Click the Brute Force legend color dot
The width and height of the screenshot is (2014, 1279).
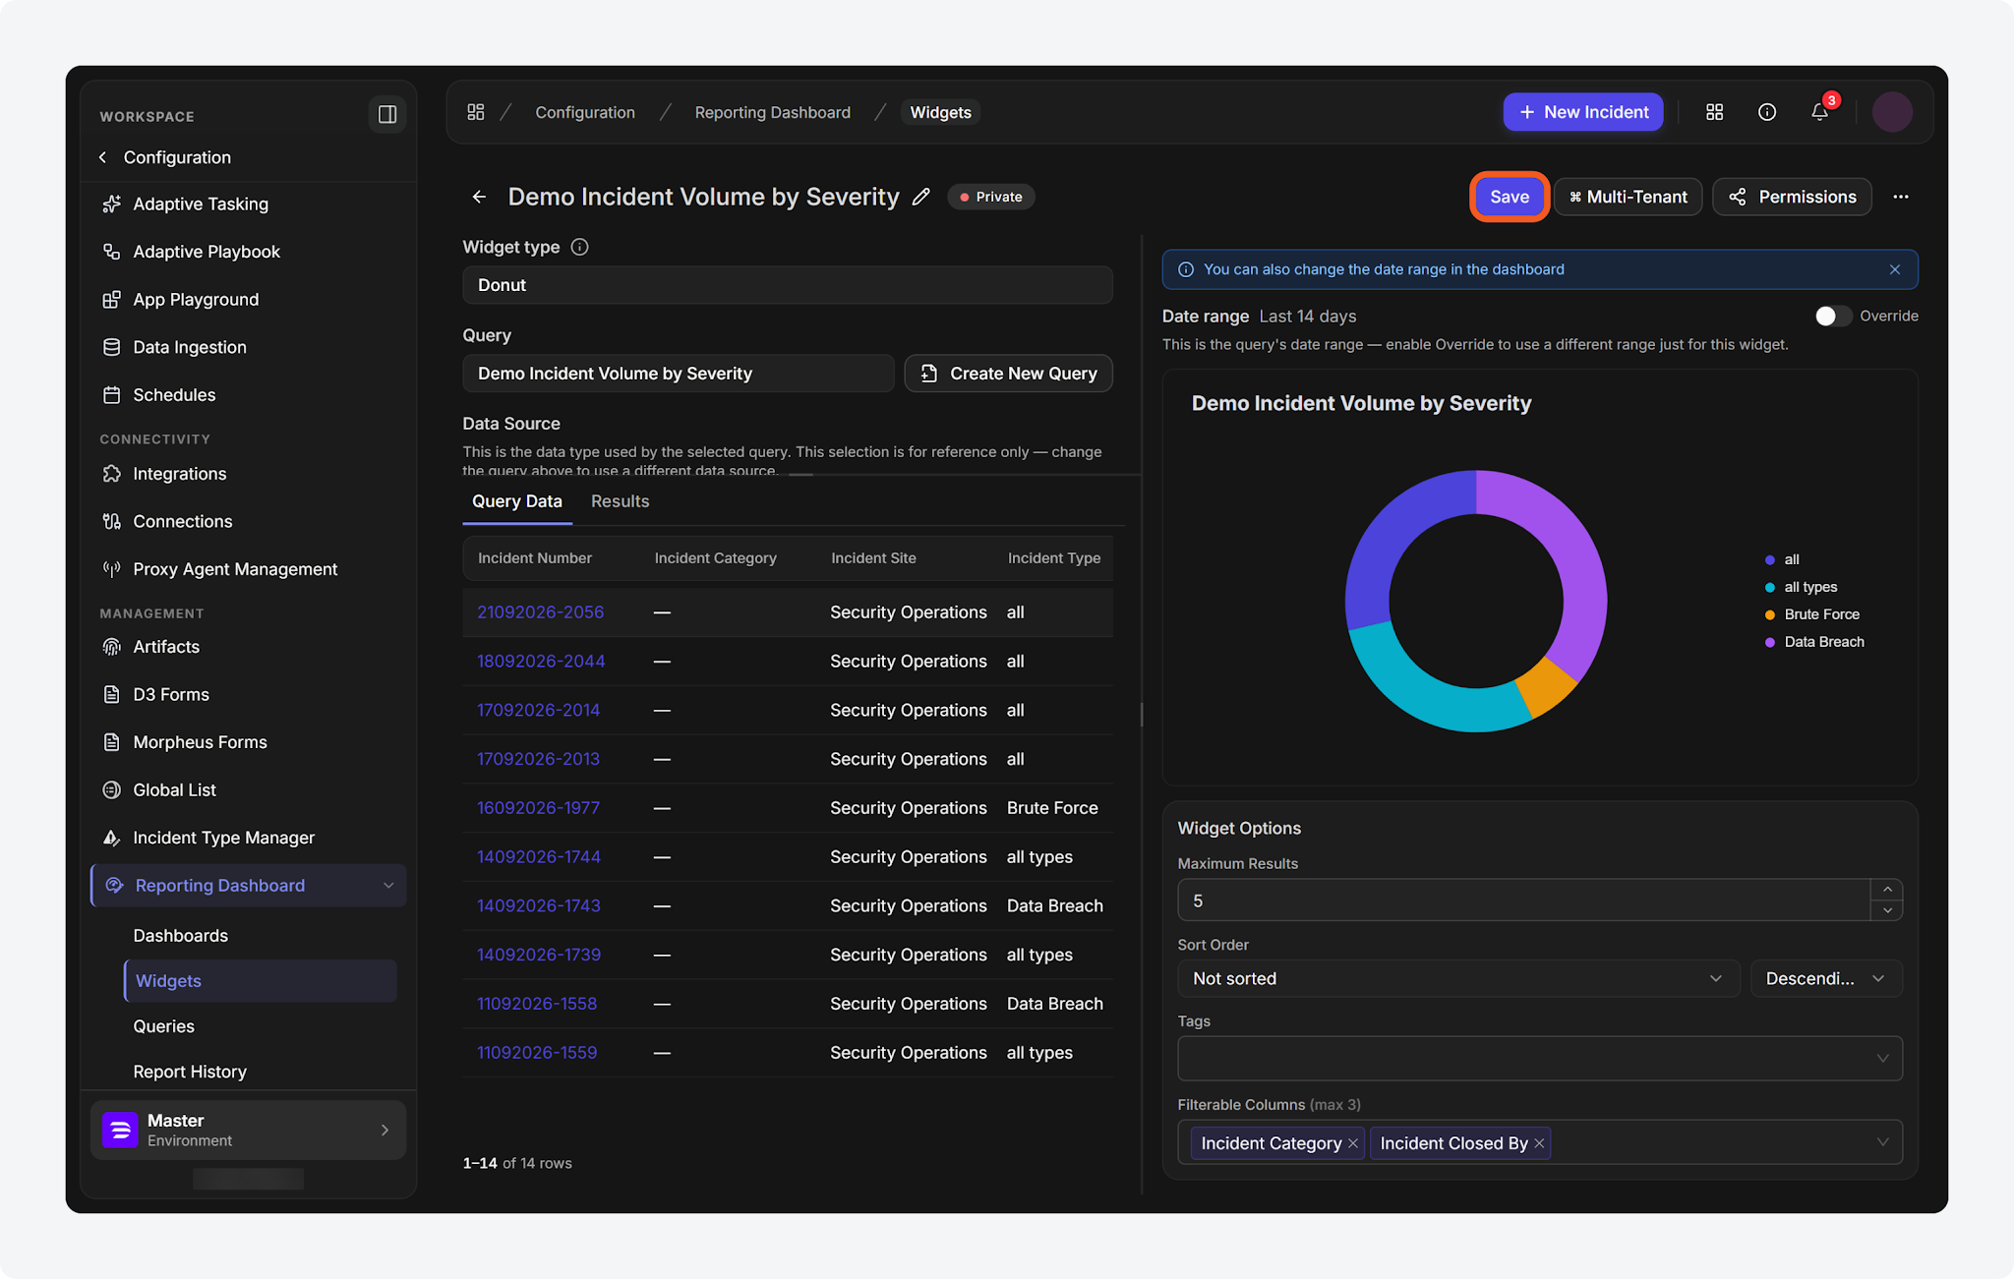tap(1770, 614)
